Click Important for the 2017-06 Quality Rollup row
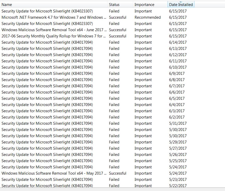Screen dimensions: 225x191 [x=143, y=36]
